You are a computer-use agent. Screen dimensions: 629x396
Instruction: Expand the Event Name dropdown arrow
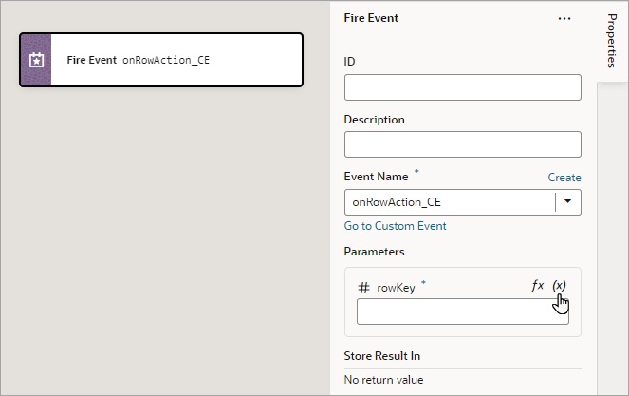pos(568,202)
